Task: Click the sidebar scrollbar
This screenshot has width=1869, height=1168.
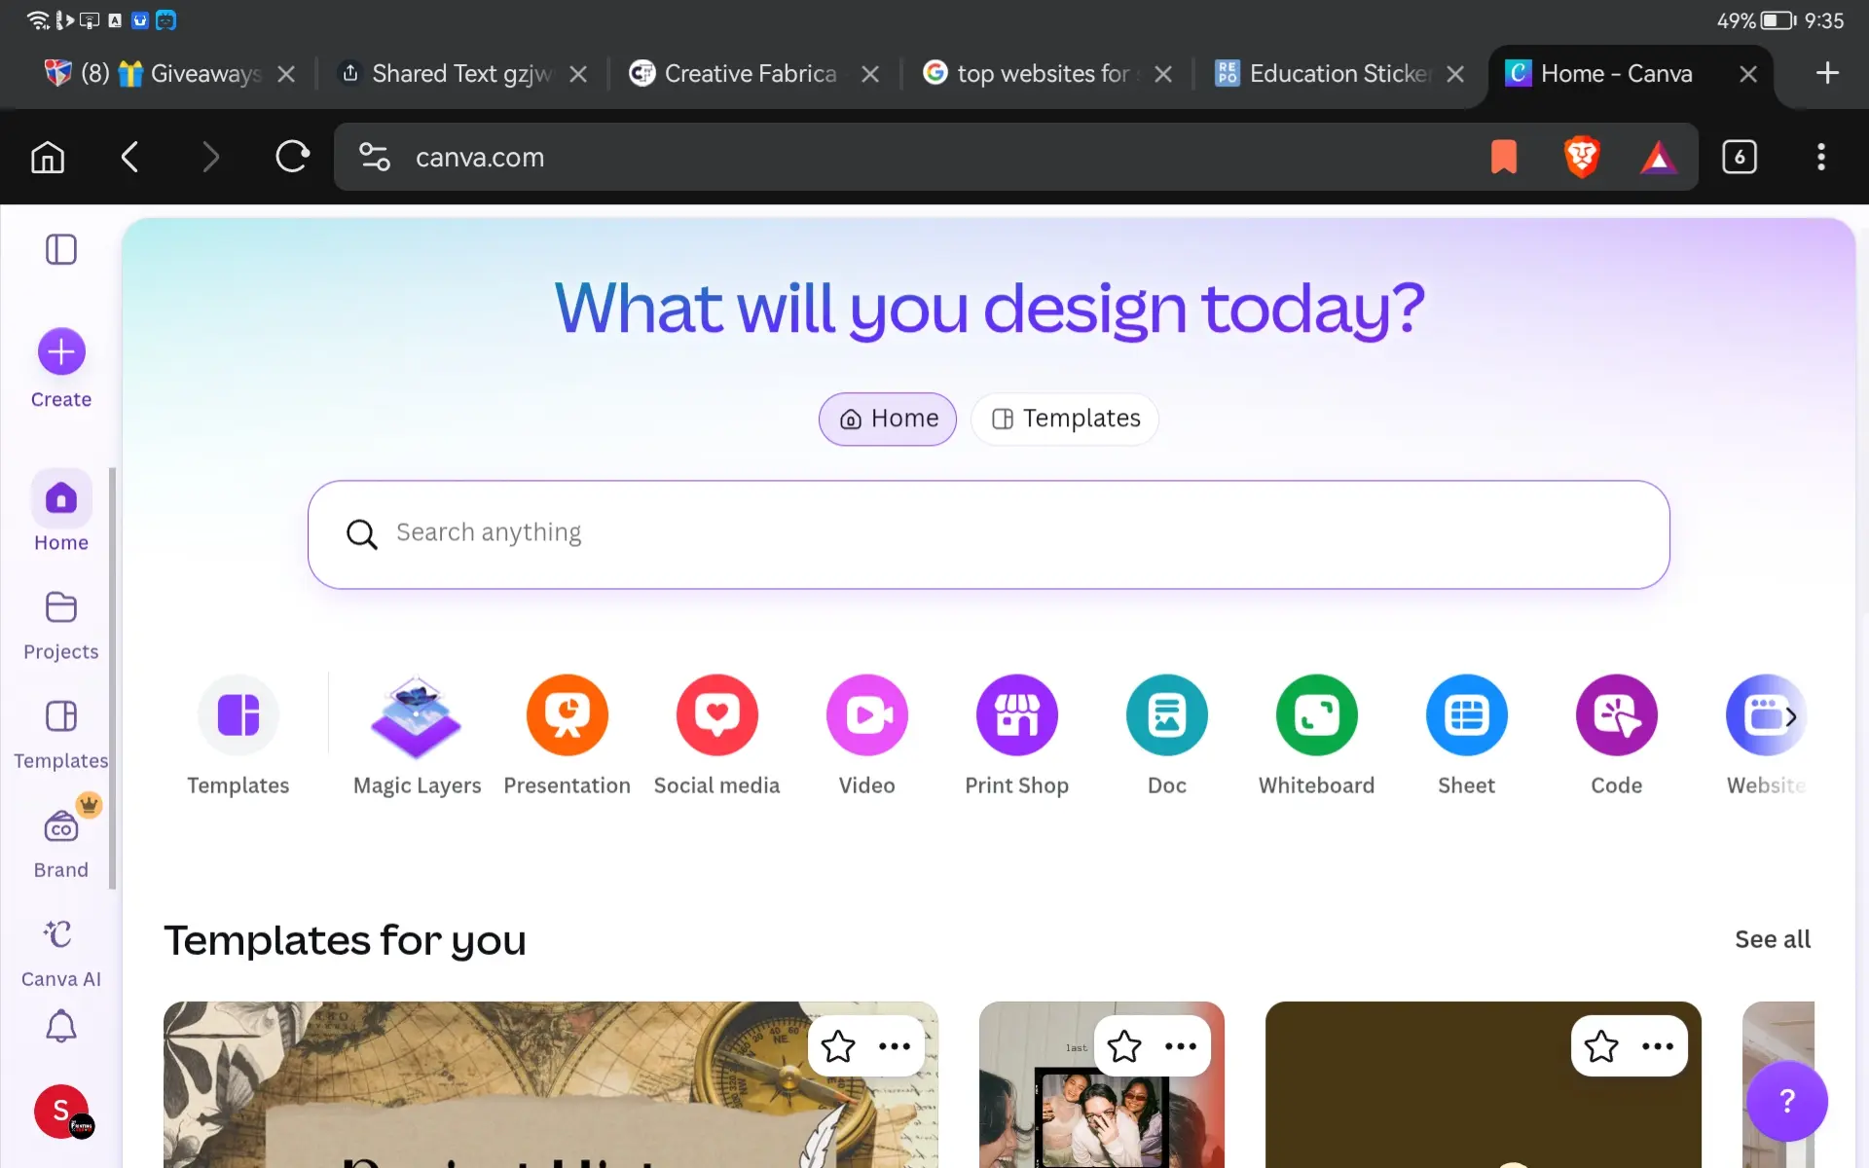Action: coord(113,678)
